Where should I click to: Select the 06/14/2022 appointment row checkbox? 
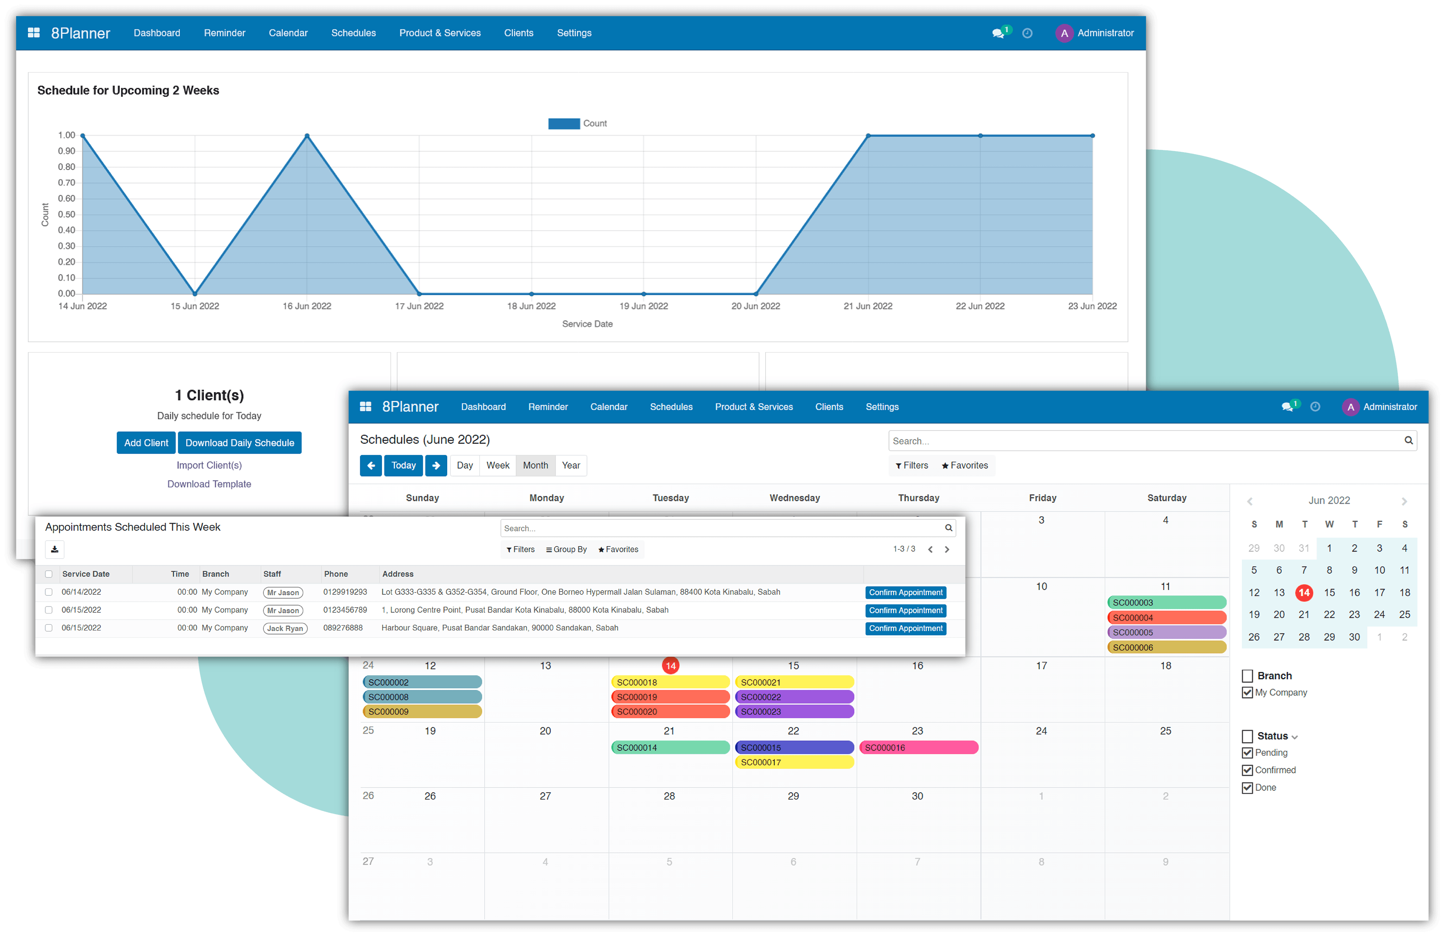tap(48, 592)
